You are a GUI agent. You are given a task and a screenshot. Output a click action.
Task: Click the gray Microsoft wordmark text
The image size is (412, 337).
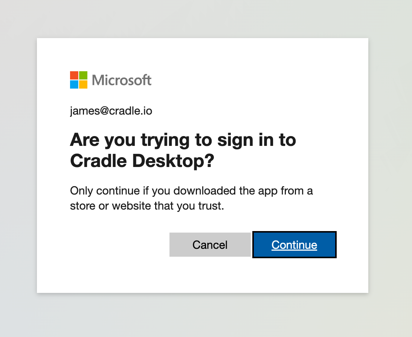(x=122, y=80)
